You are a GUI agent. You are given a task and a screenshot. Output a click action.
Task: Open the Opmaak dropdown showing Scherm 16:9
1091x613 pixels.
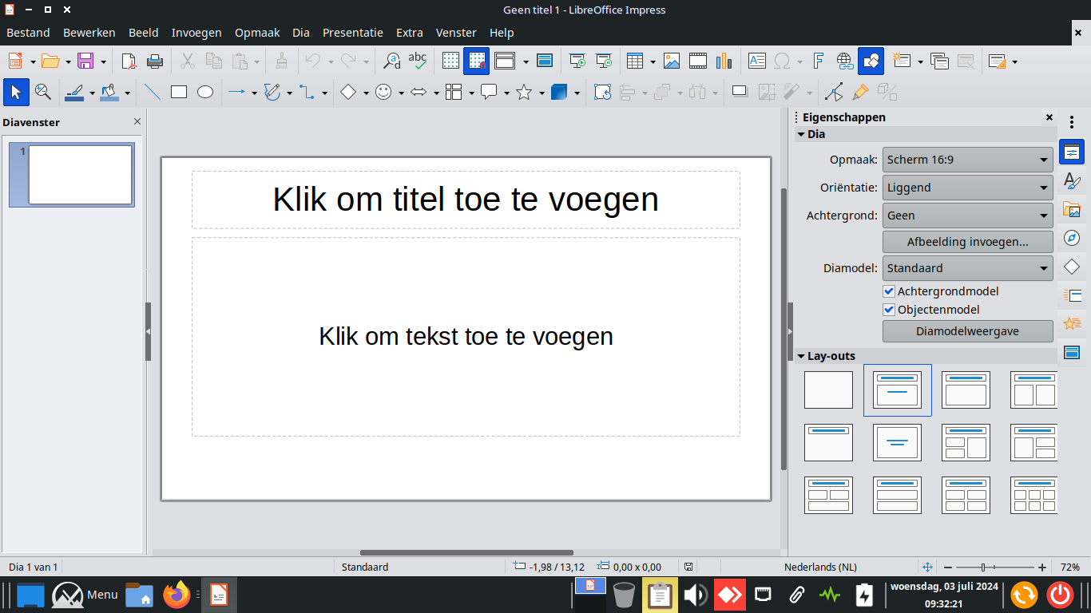pos(967,160)
